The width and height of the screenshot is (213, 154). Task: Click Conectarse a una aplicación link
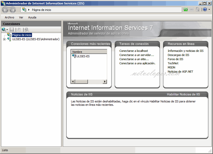[x=138, y=63]
